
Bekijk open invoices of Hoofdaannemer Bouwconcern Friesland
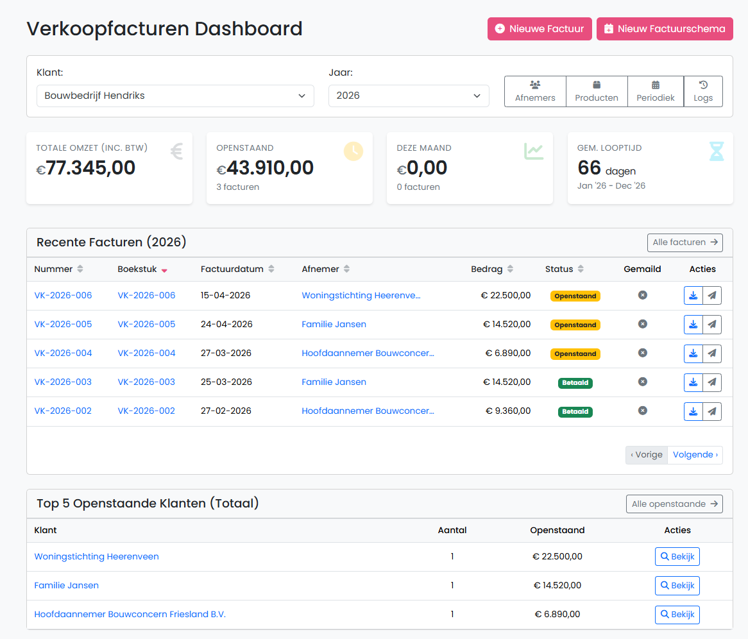677,615
